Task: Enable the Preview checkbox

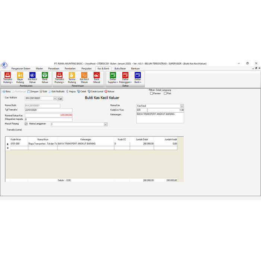Action: click(x=151, y=94)
